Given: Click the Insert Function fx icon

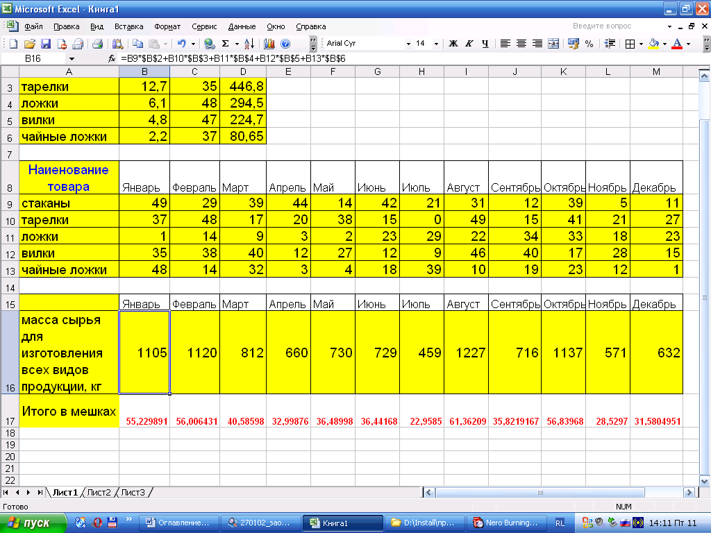Looking at the screenshot, I should pos(112,59).
